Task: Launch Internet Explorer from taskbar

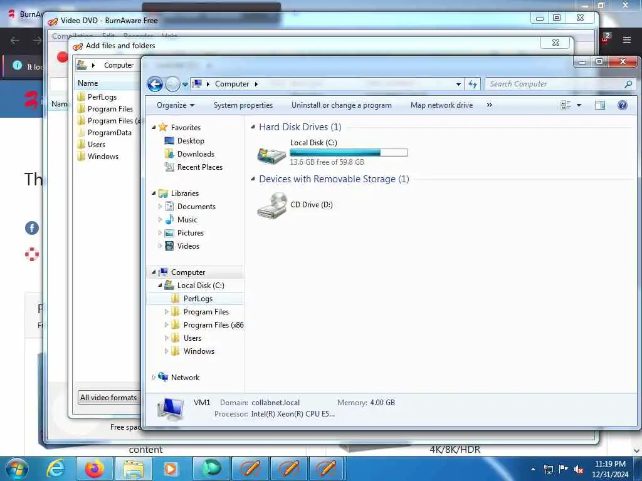Action: coord(55,468)
